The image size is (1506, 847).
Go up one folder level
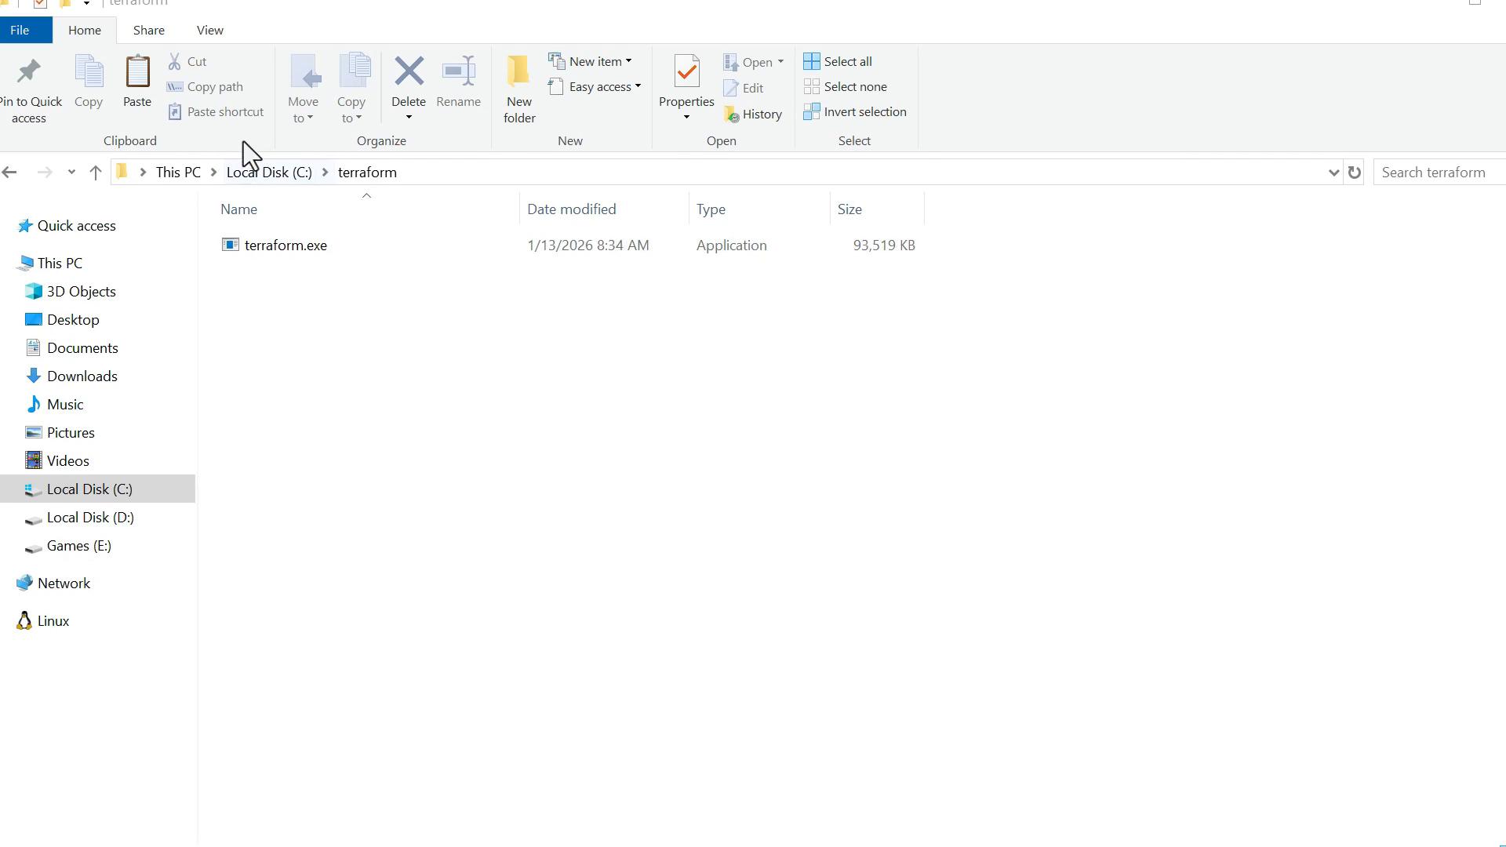pos(96,173)
